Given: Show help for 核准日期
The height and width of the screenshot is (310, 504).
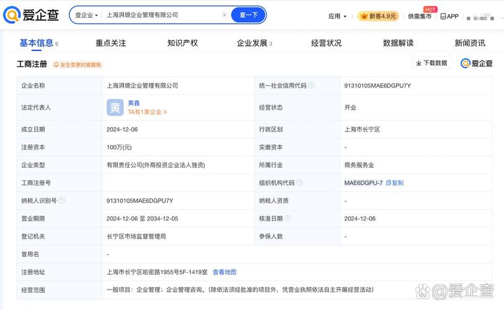Looking at the screenshot, I should (x=287, y=218).
